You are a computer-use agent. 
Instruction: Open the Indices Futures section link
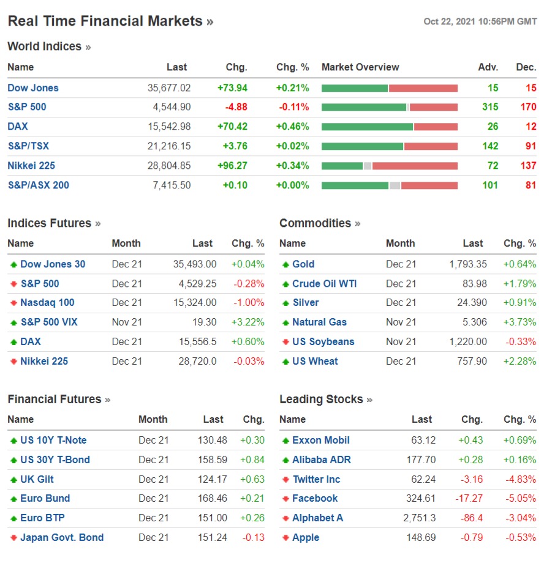pos(55,223)
